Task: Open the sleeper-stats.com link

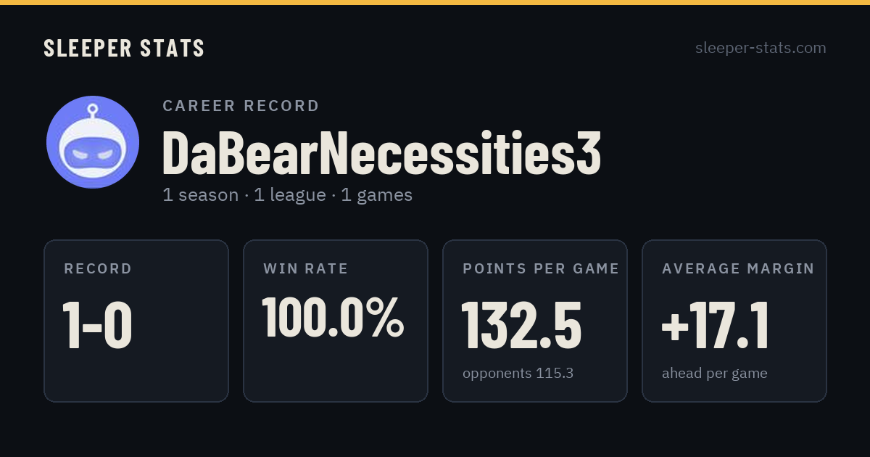Action: tap(761, 48)
